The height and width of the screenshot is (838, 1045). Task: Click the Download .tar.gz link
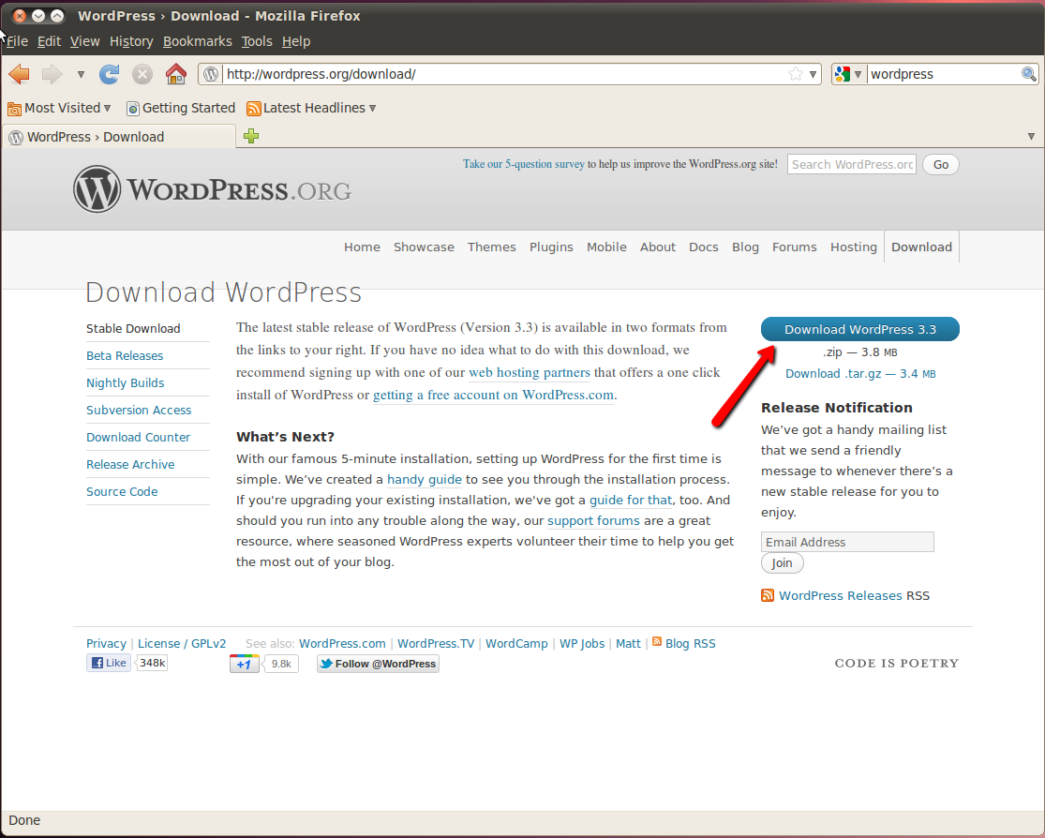click(860, 374)
